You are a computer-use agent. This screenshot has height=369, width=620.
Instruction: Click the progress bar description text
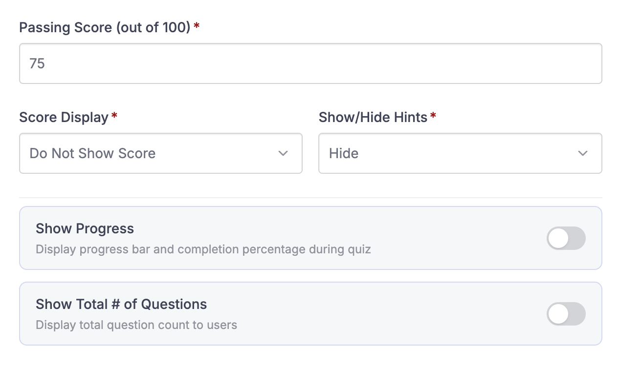click(203, 249)
